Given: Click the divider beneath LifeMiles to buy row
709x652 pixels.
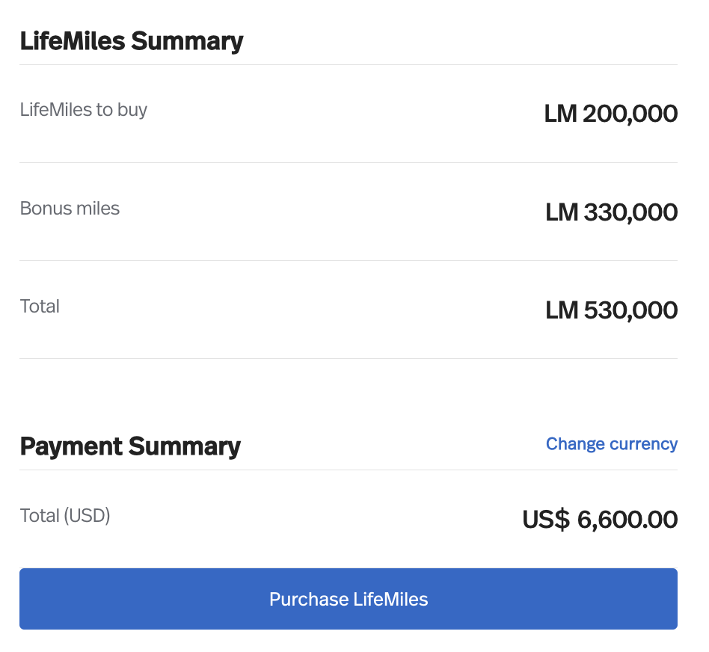Looking at the screenshot, I should (x=349, y=163).
